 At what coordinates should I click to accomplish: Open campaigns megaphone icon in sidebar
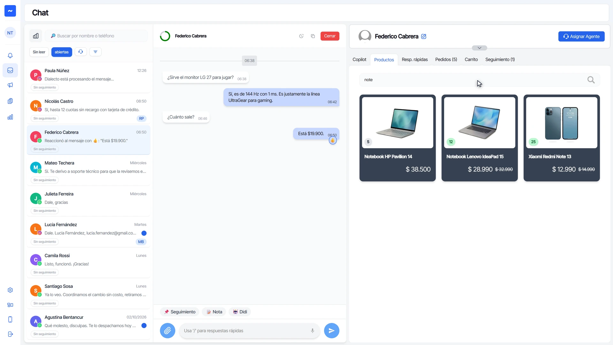point(10,85)
